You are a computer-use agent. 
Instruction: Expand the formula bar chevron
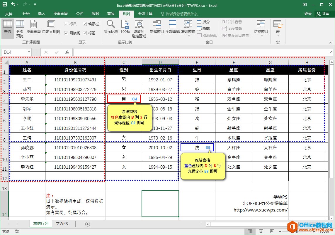[331, 52]
